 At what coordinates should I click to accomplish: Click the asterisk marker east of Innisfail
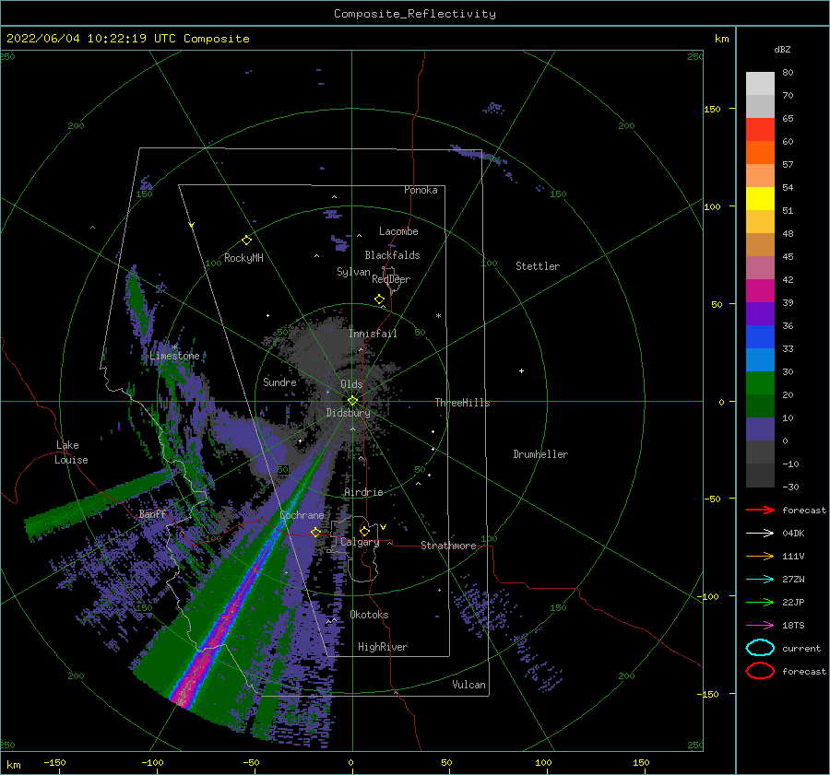point(438,316)
